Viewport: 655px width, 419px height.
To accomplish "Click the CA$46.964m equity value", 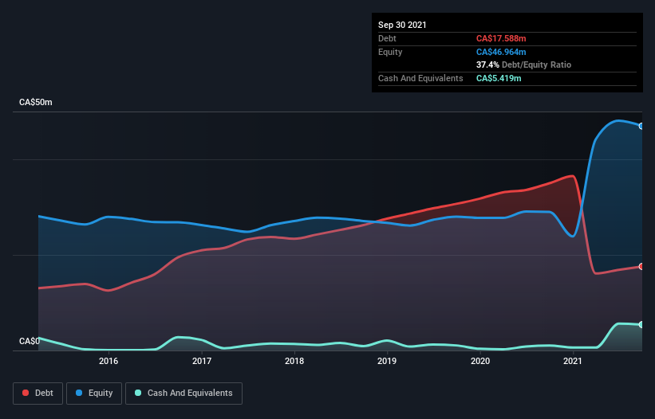I will [501, 52].
